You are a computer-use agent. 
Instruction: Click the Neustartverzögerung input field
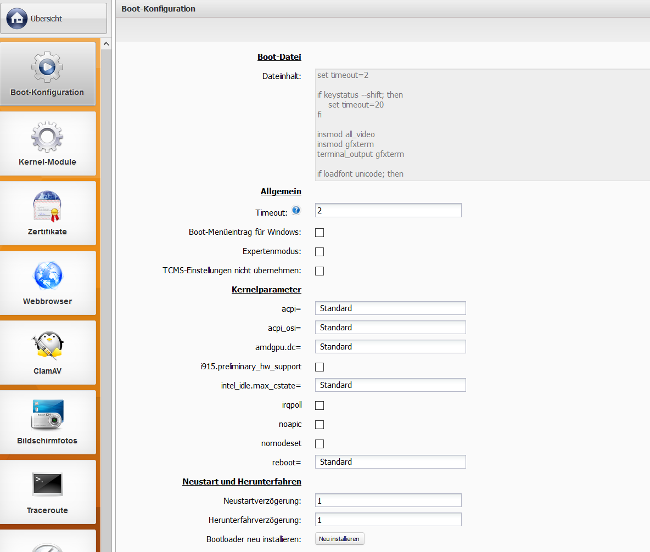(x=388, y=500)
